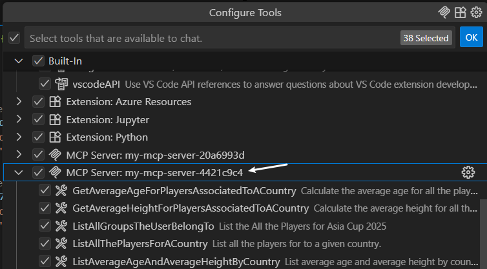This screenshot has height=269, width=487.
Task: Click description 'List all the players for to a given country.'
Action: pyautogui.click(x=296, y=244)
